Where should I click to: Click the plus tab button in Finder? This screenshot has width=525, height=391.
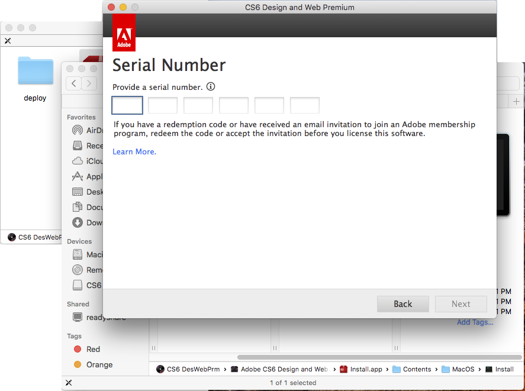[516, 101]
